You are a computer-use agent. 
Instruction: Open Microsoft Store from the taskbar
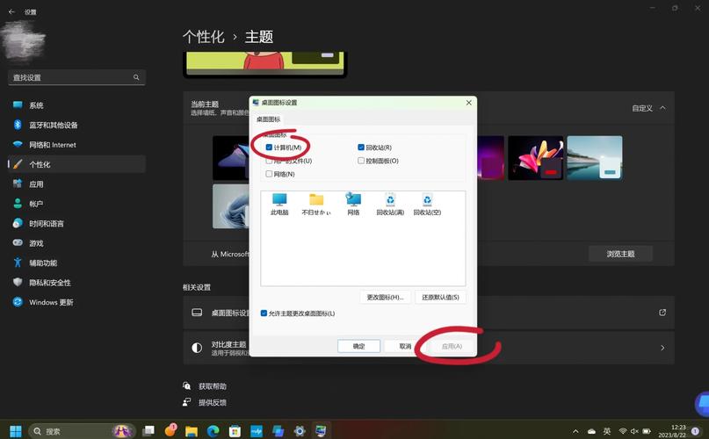[x=235, y=431]
